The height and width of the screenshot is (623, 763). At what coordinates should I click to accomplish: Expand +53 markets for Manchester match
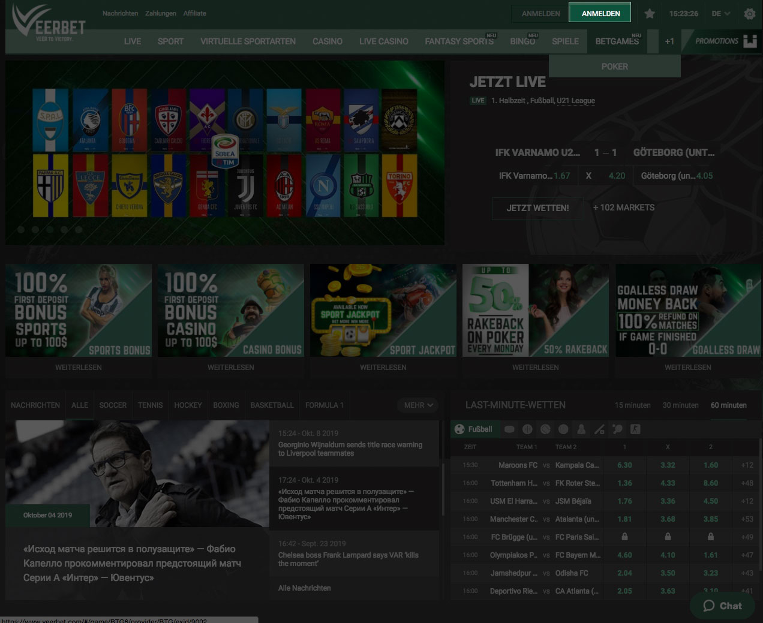[x=747, y=519]
